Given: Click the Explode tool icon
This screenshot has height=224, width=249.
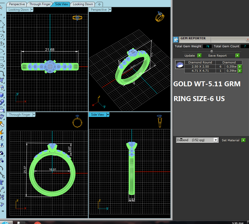Looking at the screenshot, I should point(2,131).
